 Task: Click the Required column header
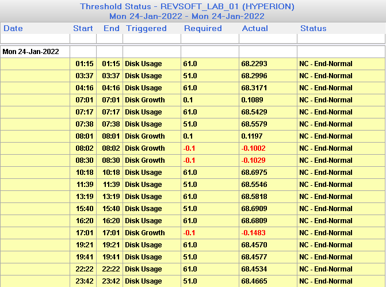202,28
